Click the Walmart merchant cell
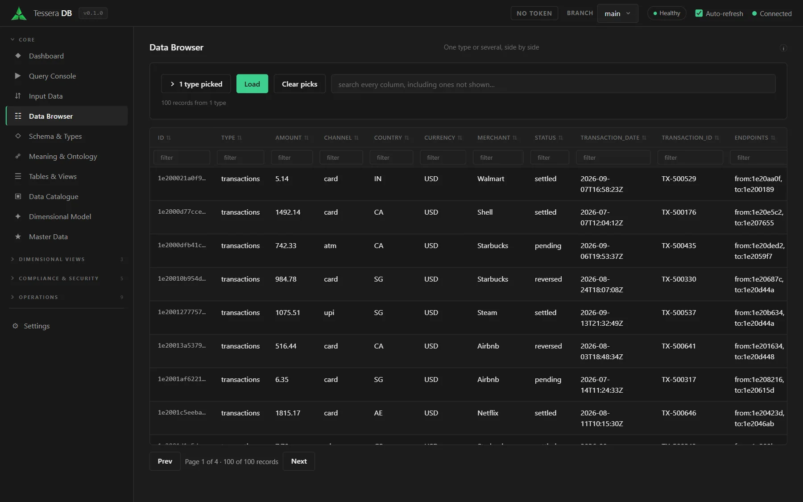Screen dimensions: 803x502 tap(491, 179)
